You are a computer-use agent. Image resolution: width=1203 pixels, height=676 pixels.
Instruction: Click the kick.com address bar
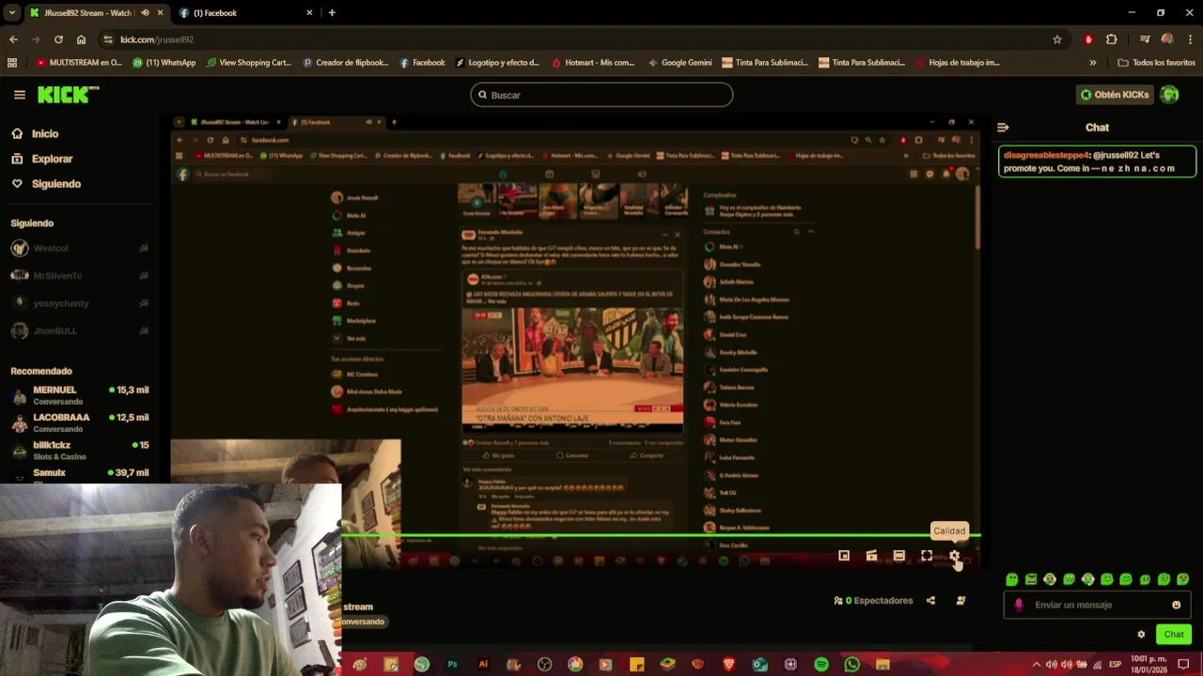[x=583, y=39]
